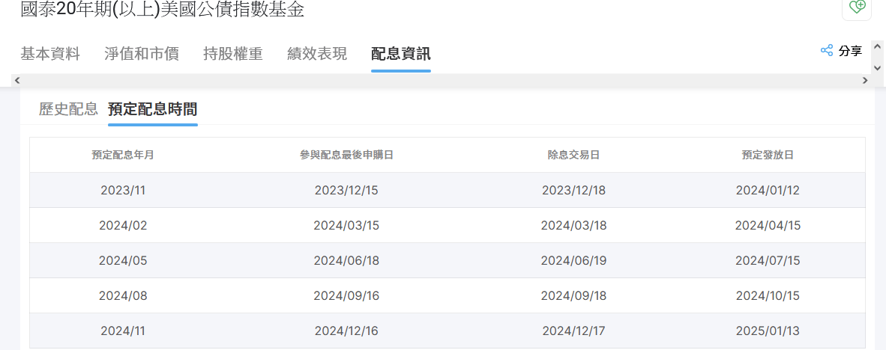Click the right arrow of horizontal scrollbar
886x350 pixels.
tap(866, 80)
